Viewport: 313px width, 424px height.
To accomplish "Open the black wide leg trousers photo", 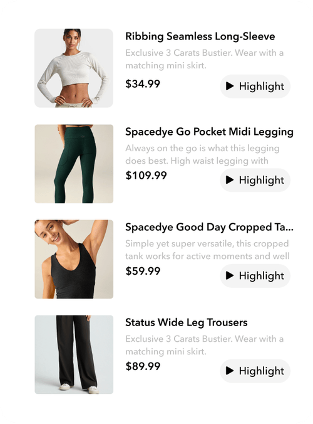I will [x=74, y=354].
